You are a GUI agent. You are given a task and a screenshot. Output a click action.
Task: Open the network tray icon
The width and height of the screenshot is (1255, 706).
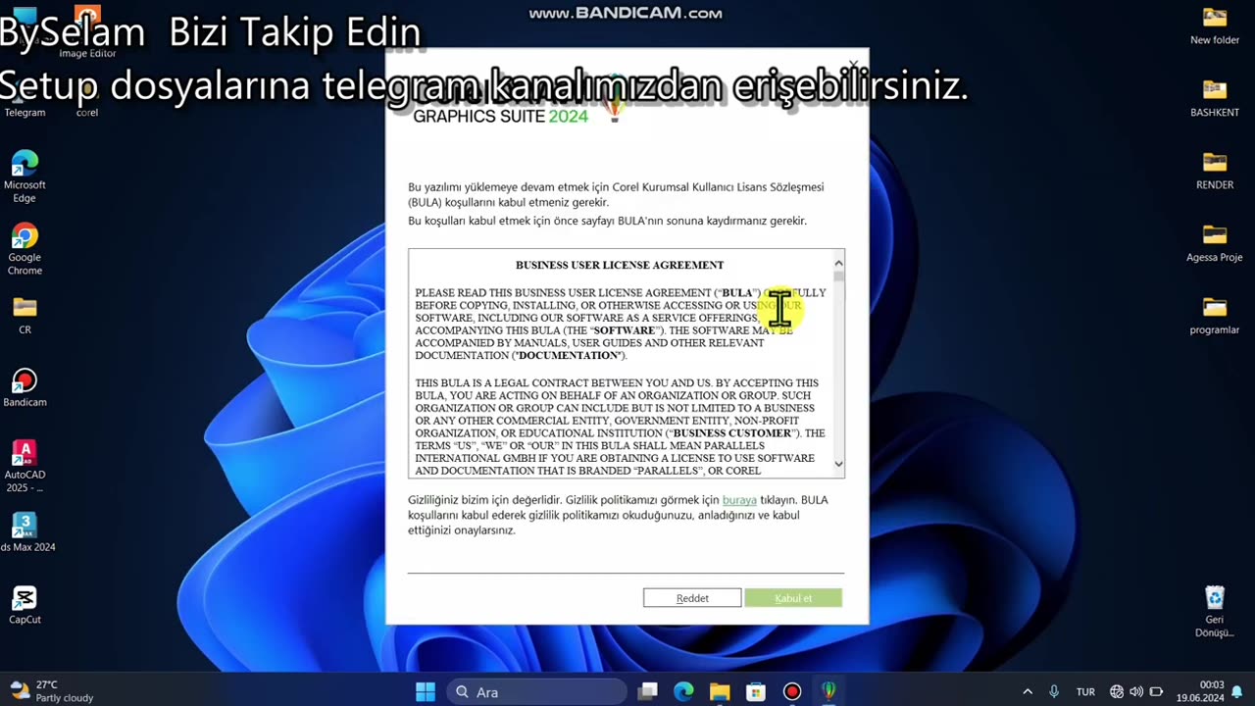point(1117,692)
